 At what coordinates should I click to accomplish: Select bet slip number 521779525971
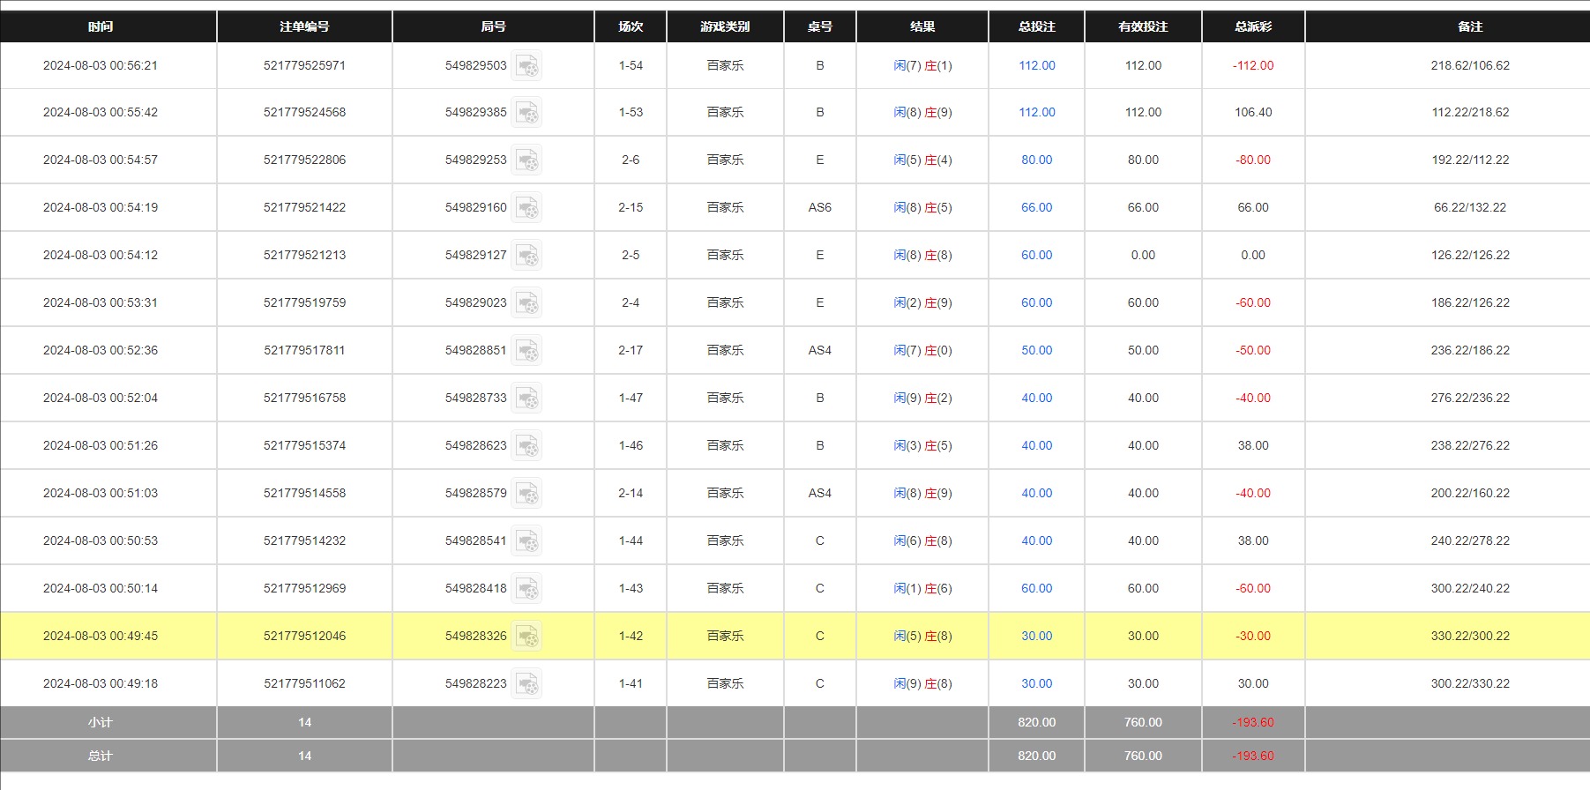point(304,66)
